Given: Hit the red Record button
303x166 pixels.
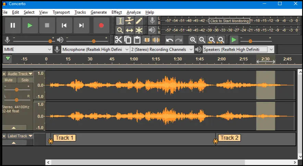Looking at the screenshot, I should 101,25.
